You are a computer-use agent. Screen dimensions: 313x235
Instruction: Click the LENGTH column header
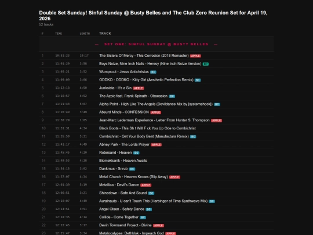tap(85, 34)
